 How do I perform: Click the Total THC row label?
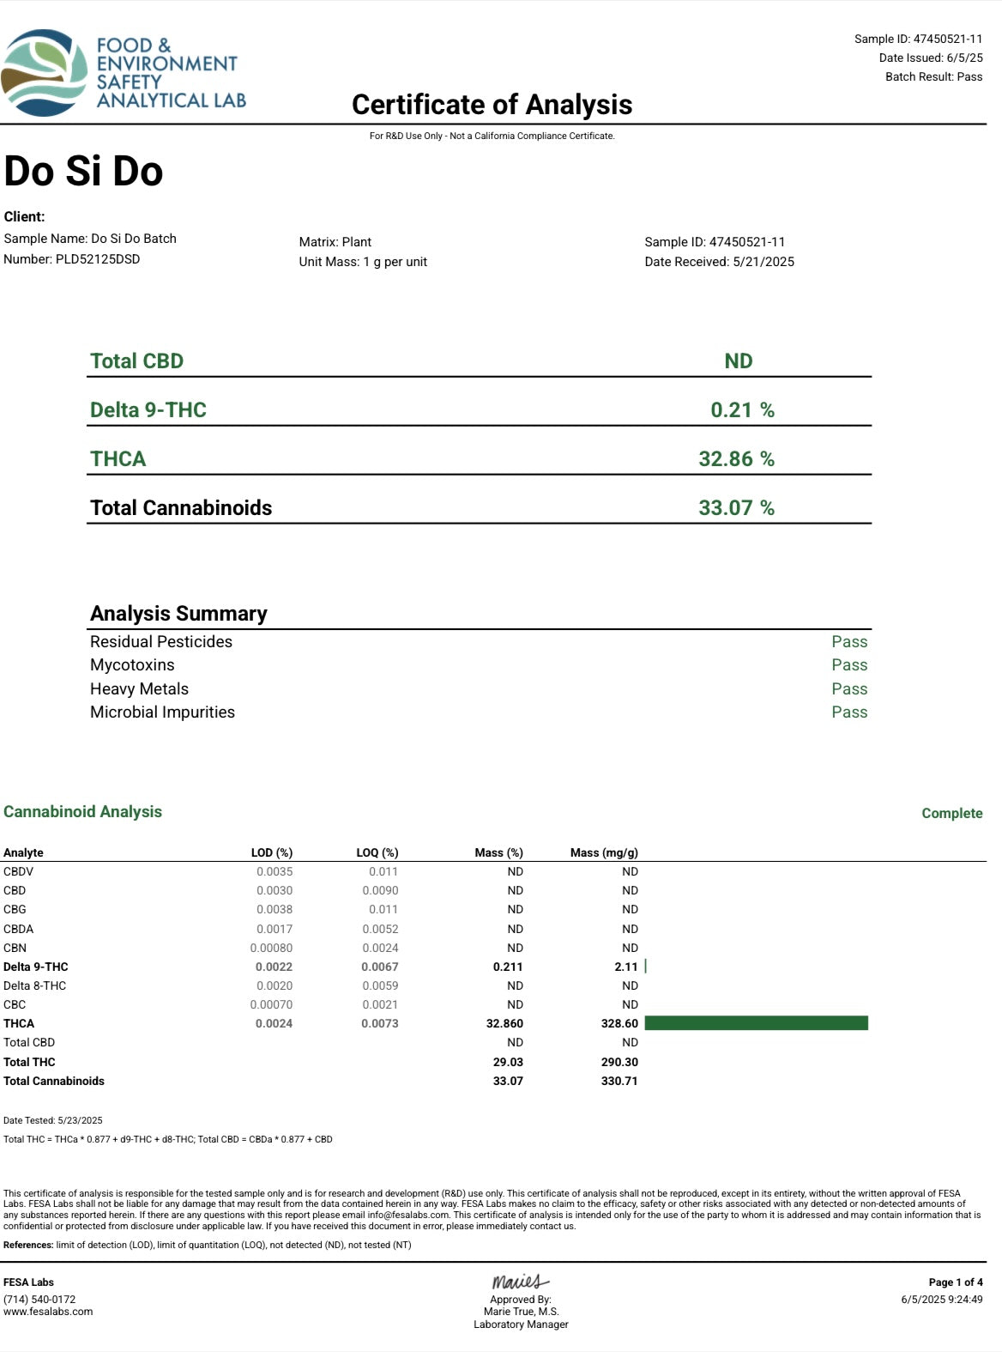(x=29, y=1062)
